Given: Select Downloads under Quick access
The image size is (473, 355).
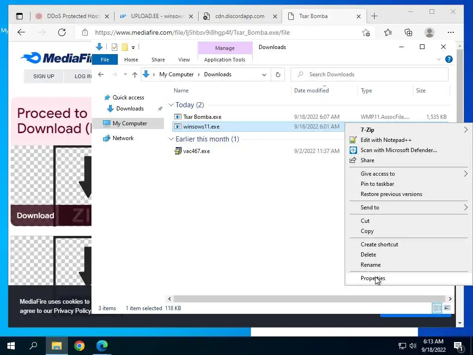Looking at the screenshot, I should click(130, 109).
